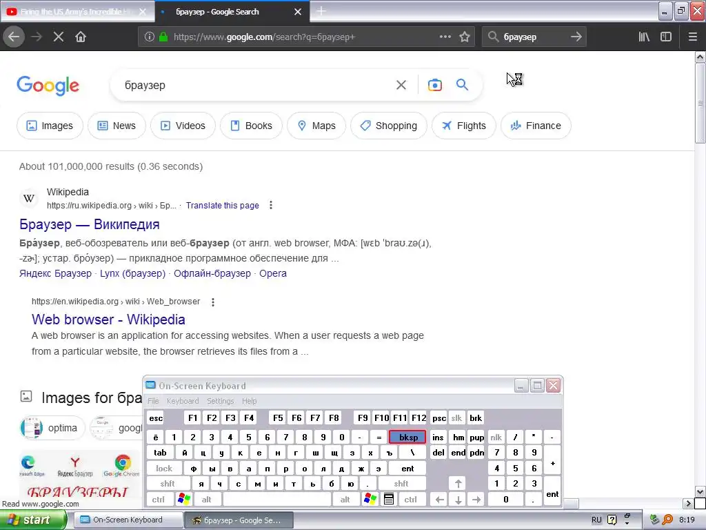The image size is (706, 530).
Task: Toggle the slk scroll lock key
Action: point(456,418)
